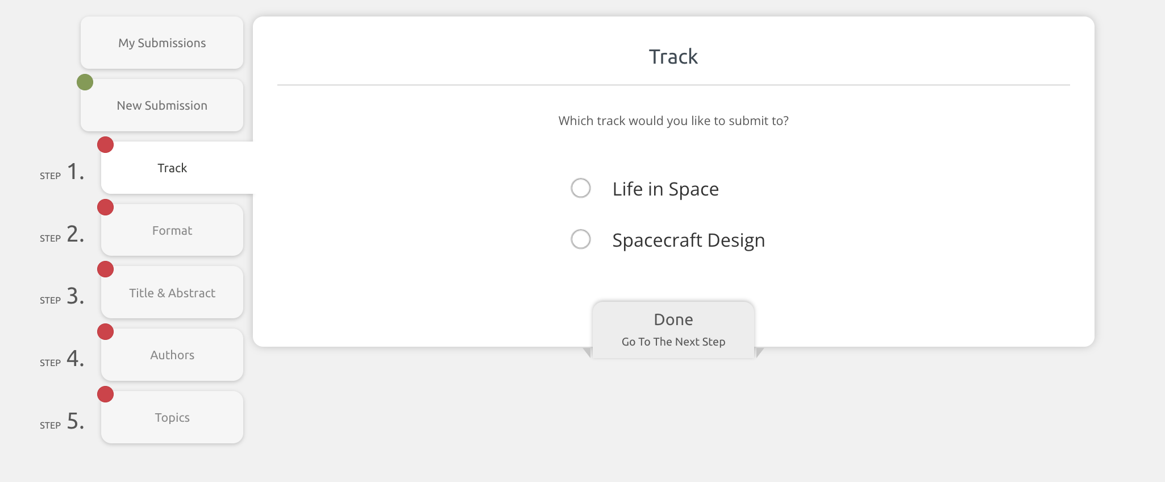This screenshot has width=1165, height=482.
Task: Jump to the Topics step
Action: (172, 418)
